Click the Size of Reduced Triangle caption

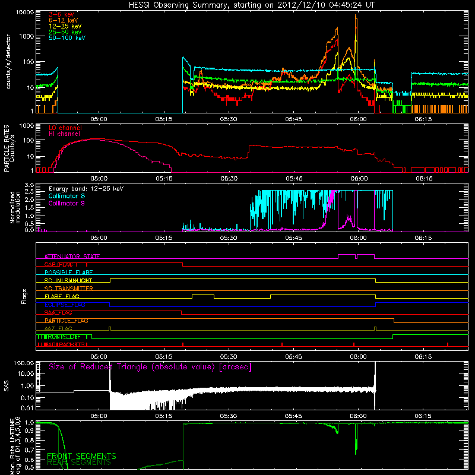click(x=150, y=367)
